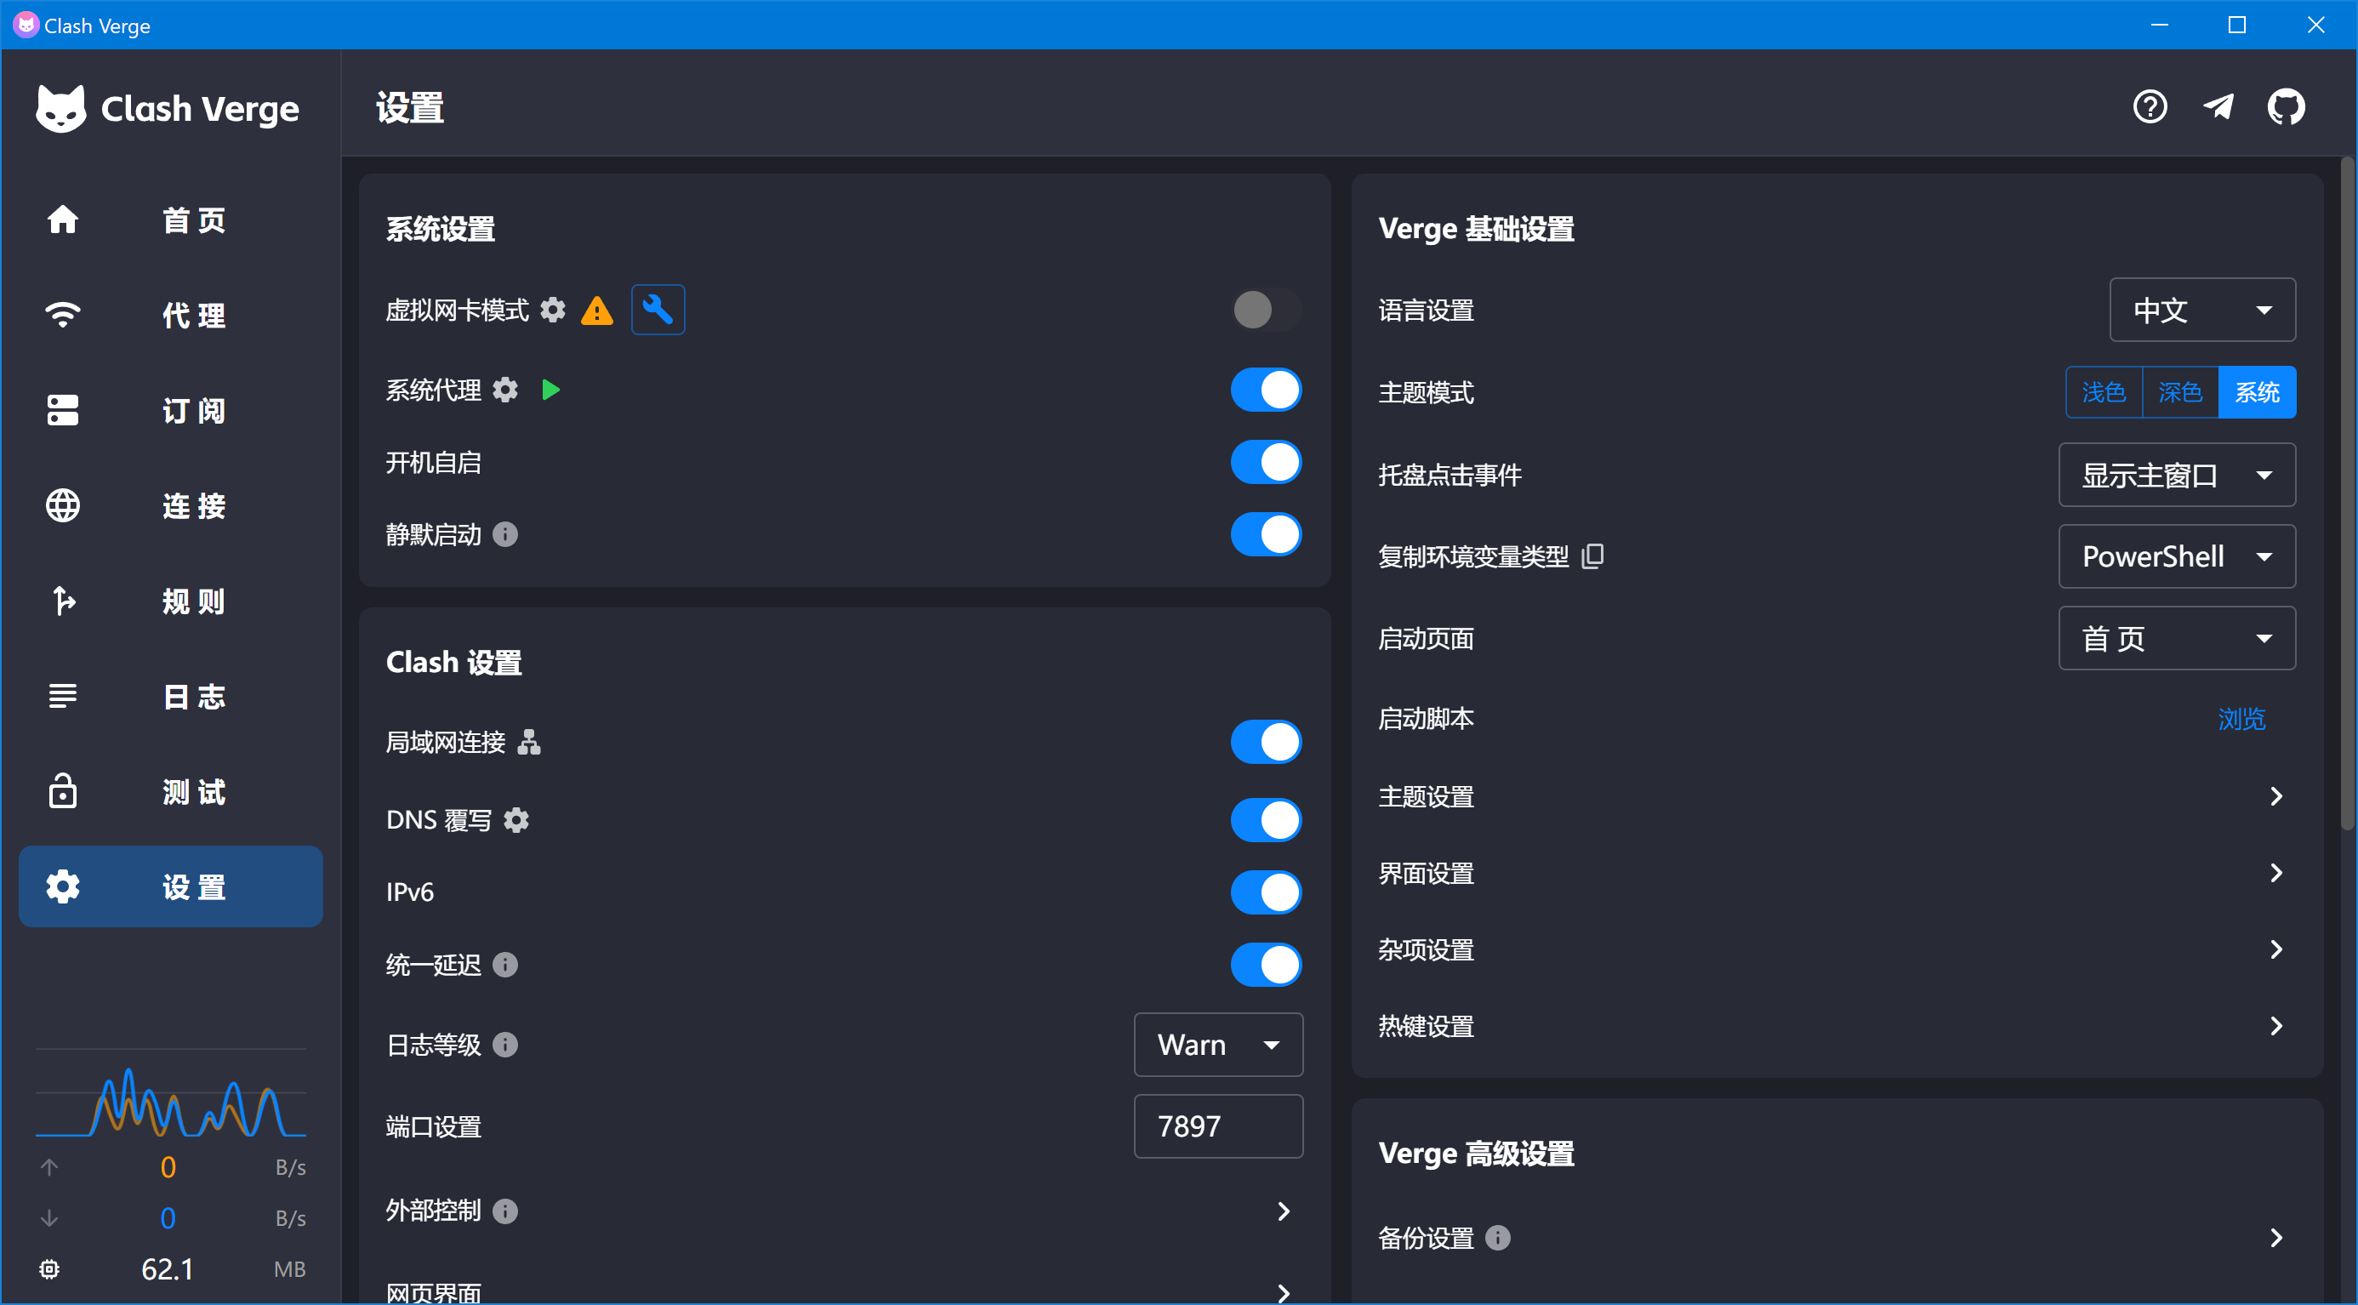Click the 端口设置 port field 7897
Image resolution: width=2358 pixels, height=1305 pixels.
1217,1125
